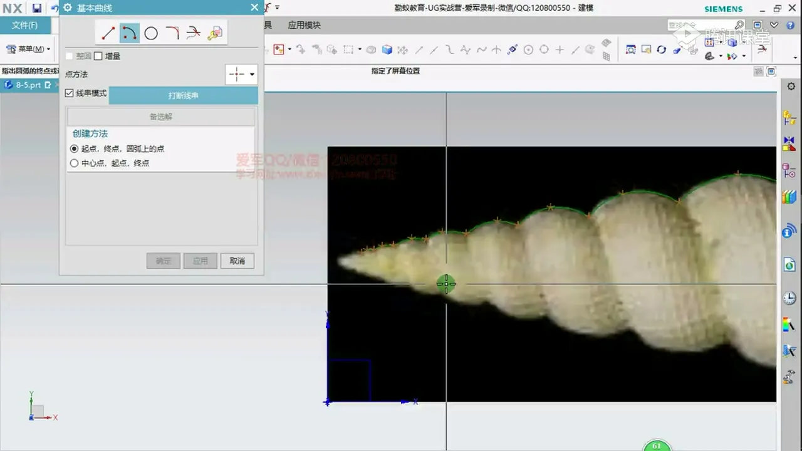Screen dimensions: 802x451
Task: Select the Circle tool in Basic Curves
Action: click(x=151, y=33)
